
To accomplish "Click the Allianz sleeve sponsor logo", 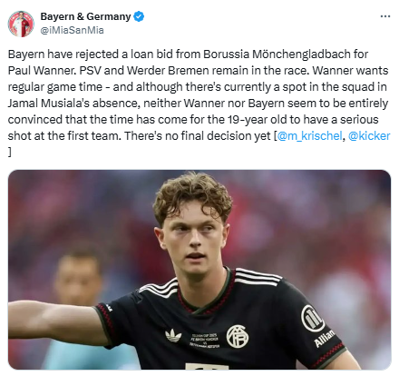I will tap(317, 325).
